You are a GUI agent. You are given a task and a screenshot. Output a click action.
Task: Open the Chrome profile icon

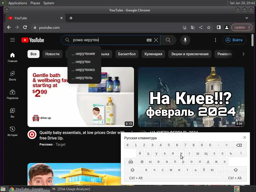227,27
